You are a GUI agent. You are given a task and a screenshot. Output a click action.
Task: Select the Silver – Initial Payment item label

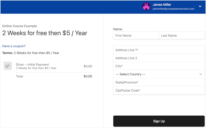click(32, 65)
